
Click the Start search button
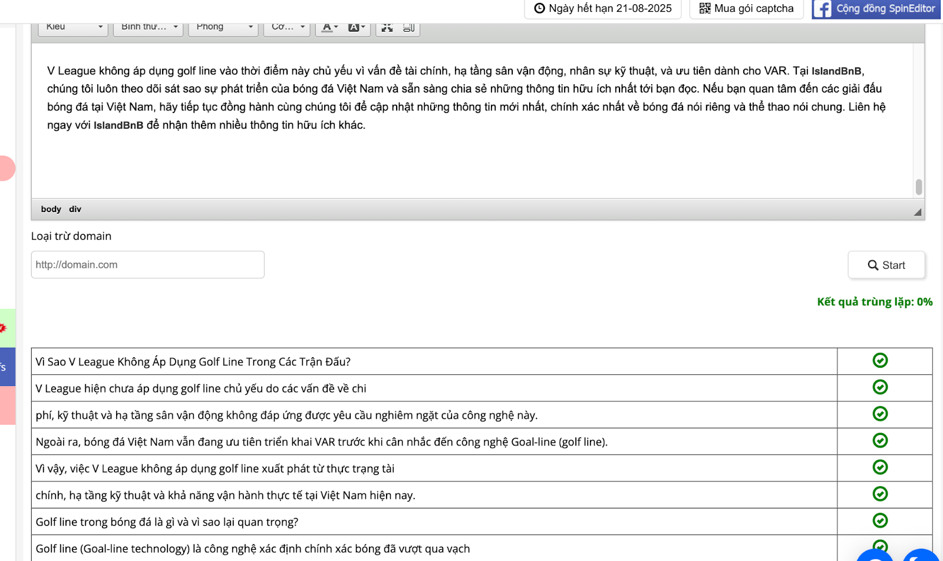886,265
